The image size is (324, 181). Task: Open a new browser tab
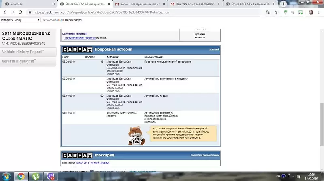pos(283,4)
